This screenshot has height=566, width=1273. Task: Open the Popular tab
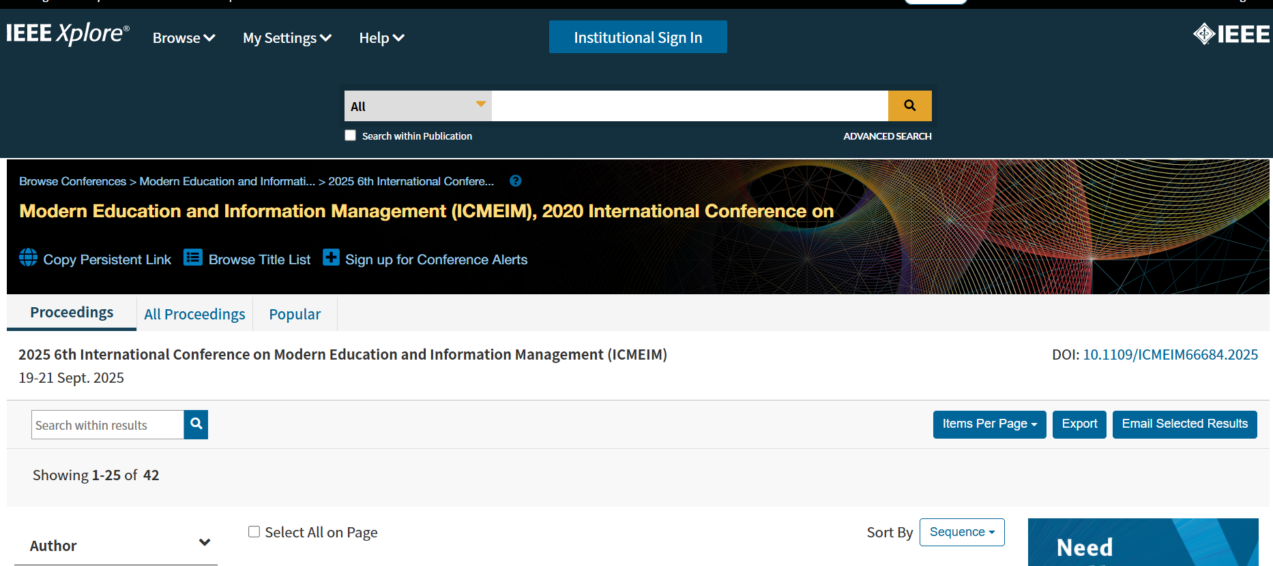coord(295,314)
